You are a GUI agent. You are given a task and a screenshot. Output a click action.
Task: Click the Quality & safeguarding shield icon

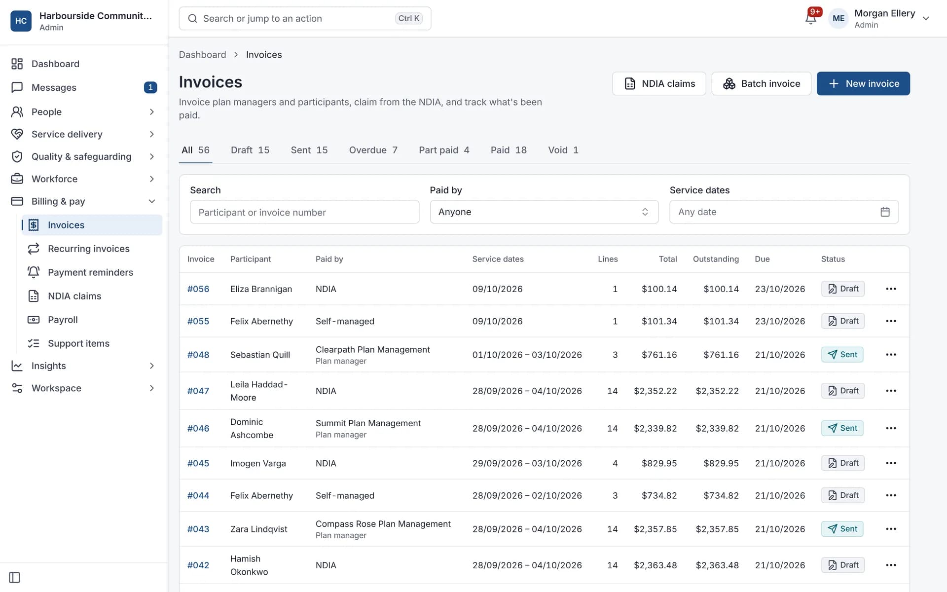17,156
